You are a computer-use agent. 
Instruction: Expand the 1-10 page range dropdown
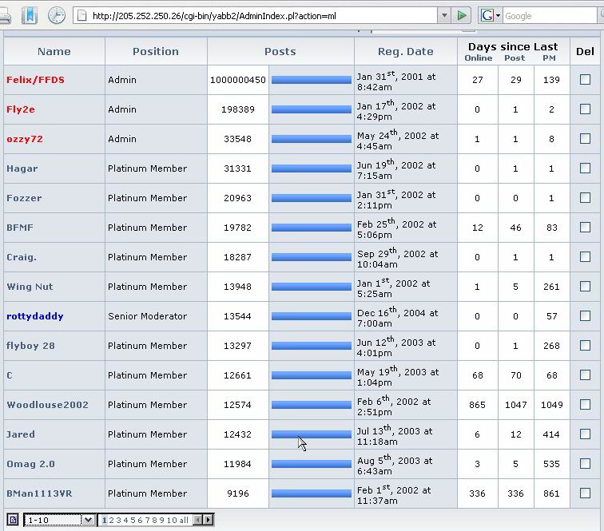point(88,520)
